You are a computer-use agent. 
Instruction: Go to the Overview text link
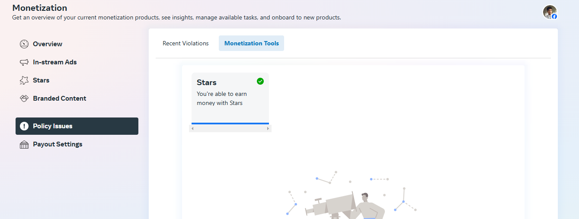point(48,44)
